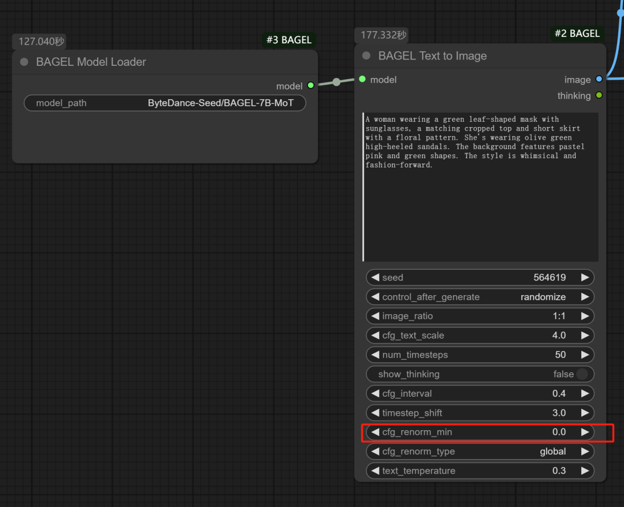Image resolution: width=624 pixels, height=507 pixels.
Task: Click the prompt text area's left scrollbar
Action: pyautogui.click(x=363, y=187)
